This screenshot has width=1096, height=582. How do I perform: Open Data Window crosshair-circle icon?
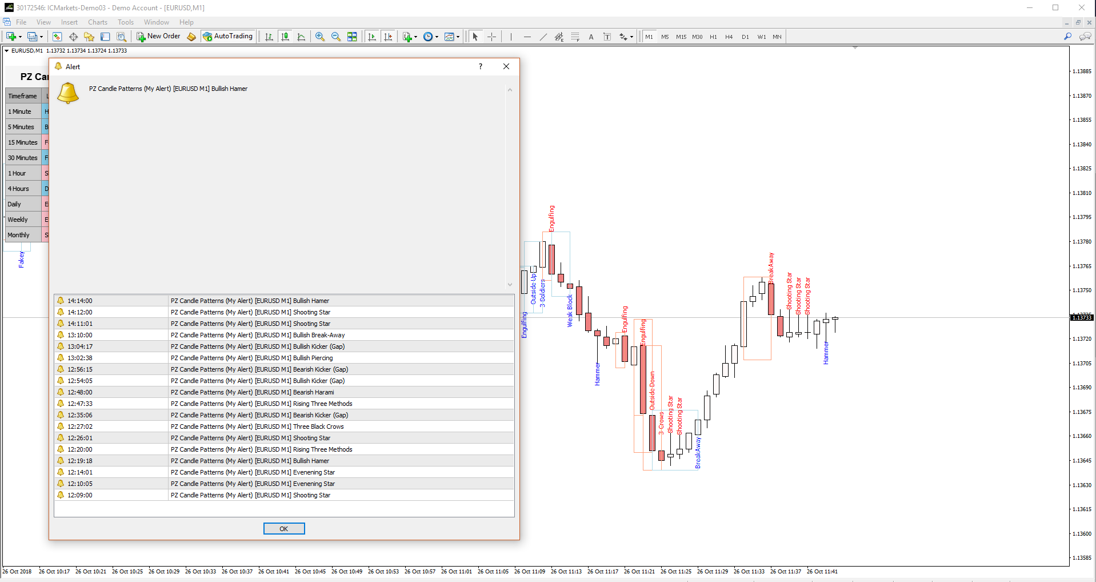[73, 37]
